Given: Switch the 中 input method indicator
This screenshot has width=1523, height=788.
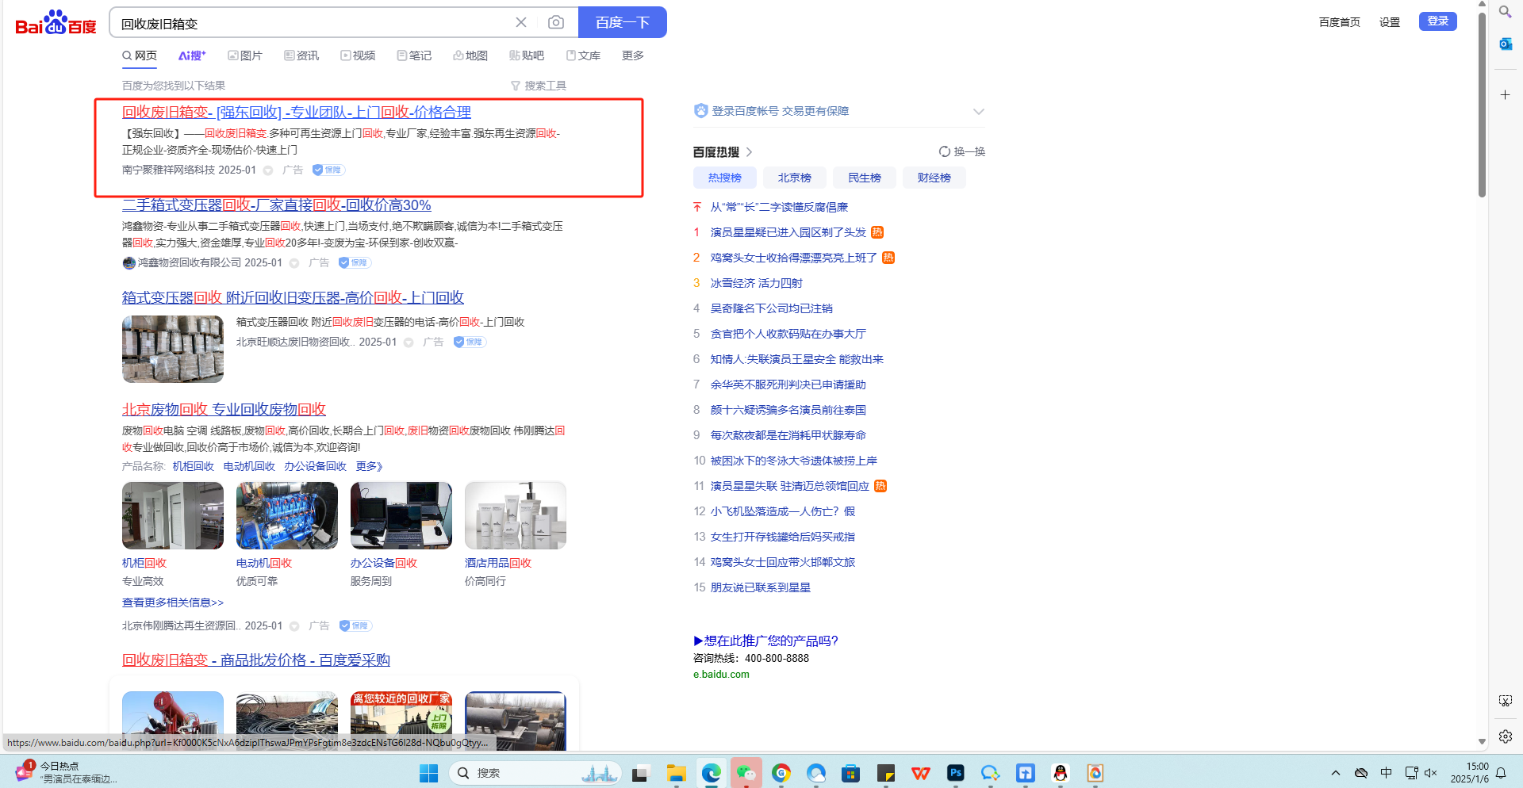Looking at the screenshot, I should coord(1387,773).
